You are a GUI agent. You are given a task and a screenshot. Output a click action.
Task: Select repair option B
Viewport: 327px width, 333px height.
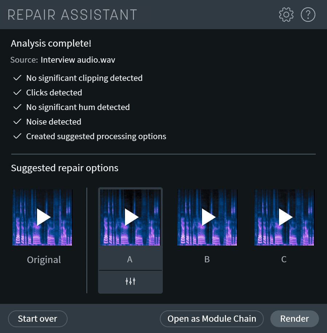207,259
